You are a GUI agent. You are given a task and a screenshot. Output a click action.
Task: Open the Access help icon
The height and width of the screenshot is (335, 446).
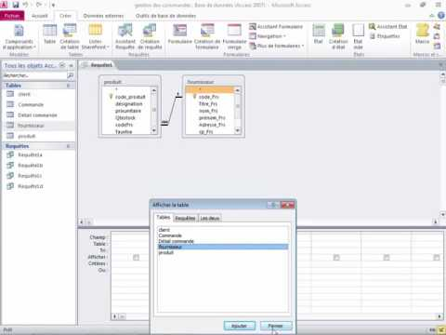coord(441,15)
